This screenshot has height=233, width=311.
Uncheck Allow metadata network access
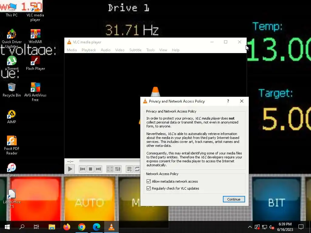(x=149, y=181)
